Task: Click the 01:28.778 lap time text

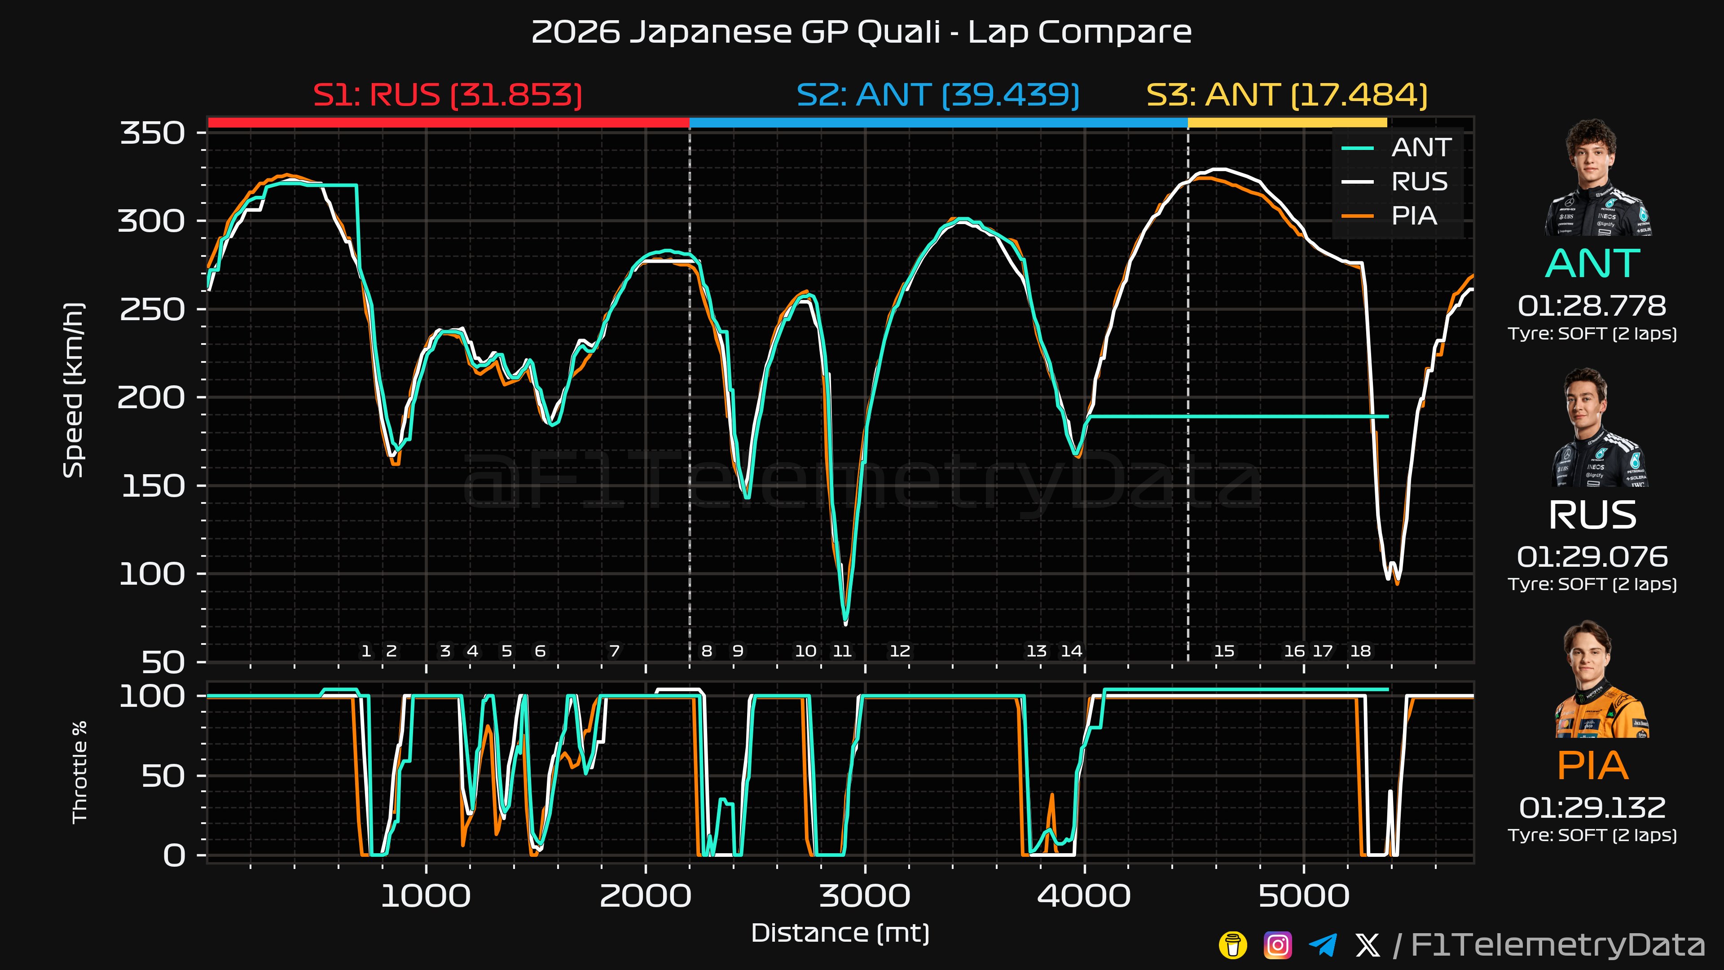Action: pyautogui.click(x=1592, y=306)
